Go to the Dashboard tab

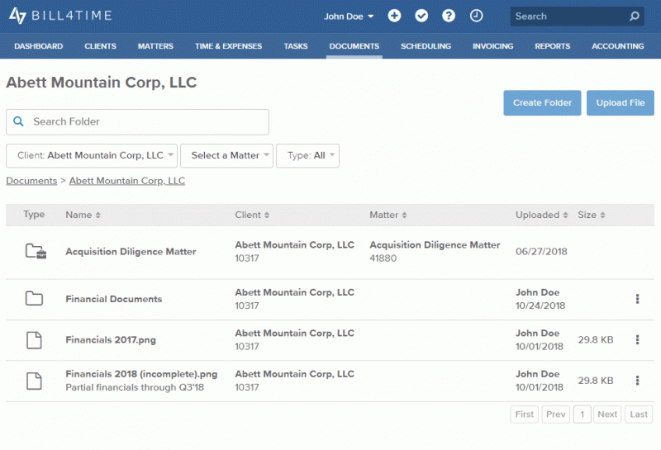pyautogui.click(x=38, y=46)
